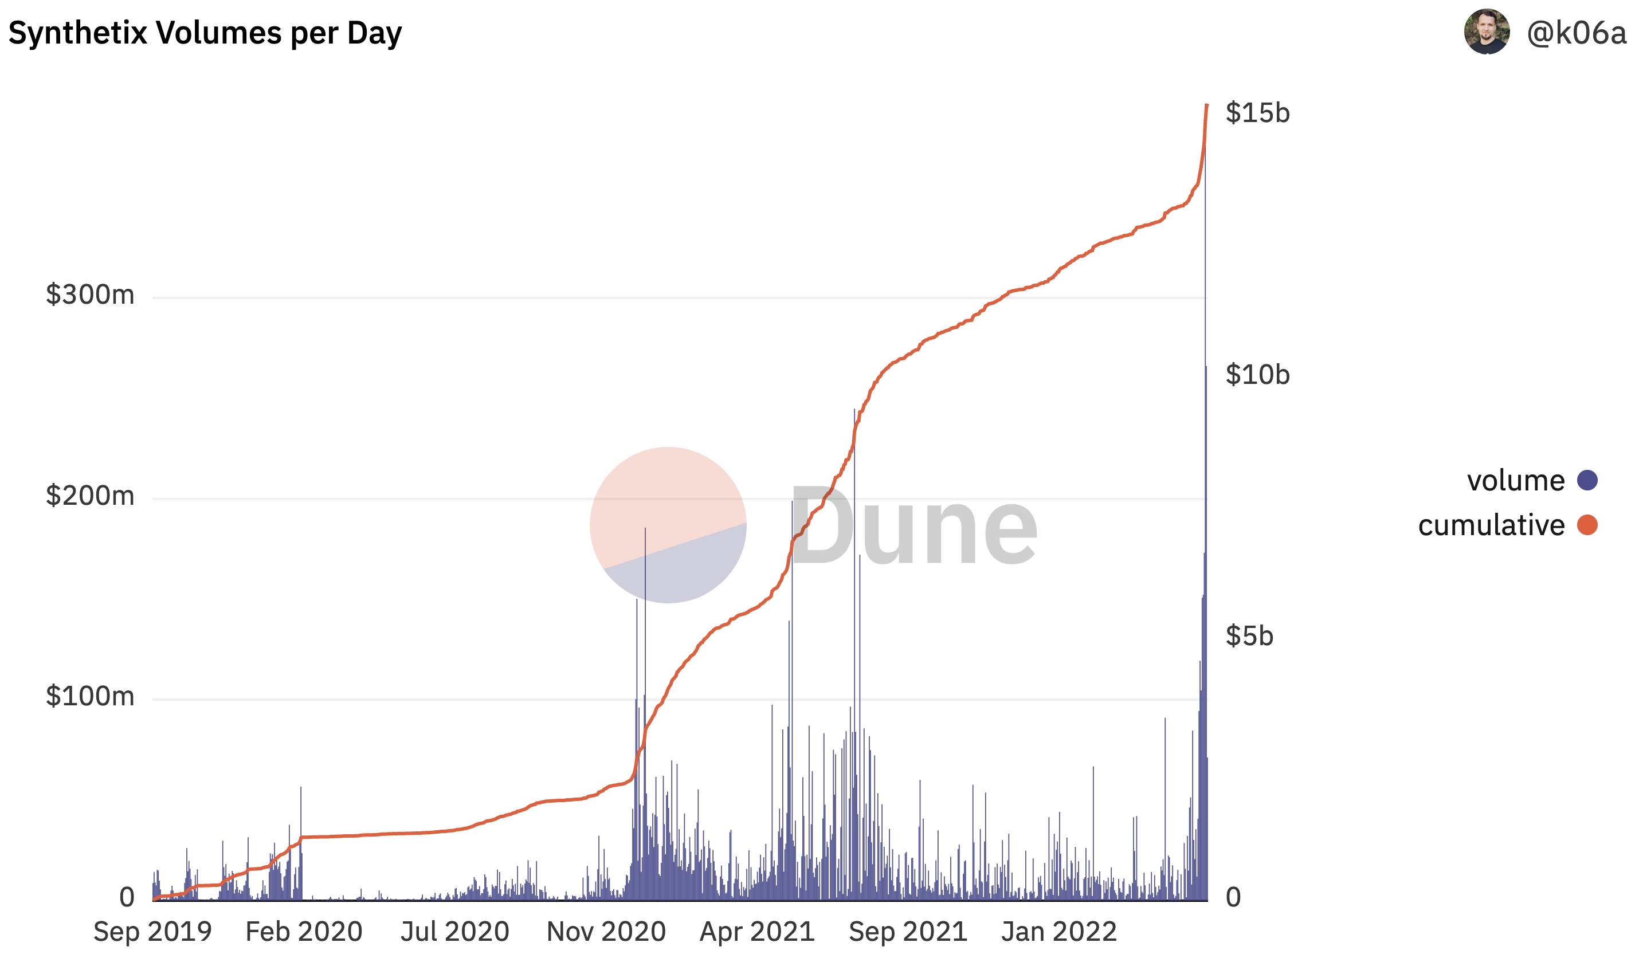Select the Apr 2021 axis label
The height and width of the screenshot is (958, 1639).
757,931
